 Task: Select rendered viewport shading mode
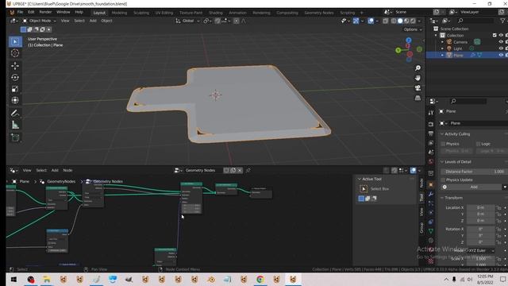point(413,21)
